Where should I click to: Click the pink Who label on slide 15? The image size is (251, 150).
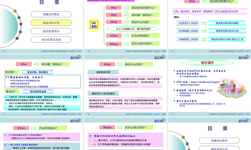(x=114, y=15)
